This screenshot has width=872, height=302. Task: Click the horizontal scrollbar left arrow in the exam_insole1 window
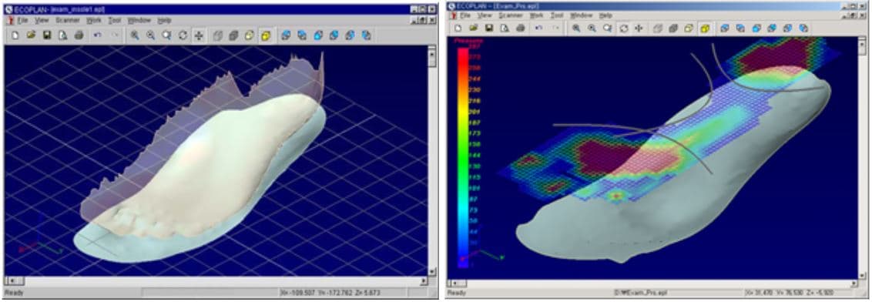11,281
